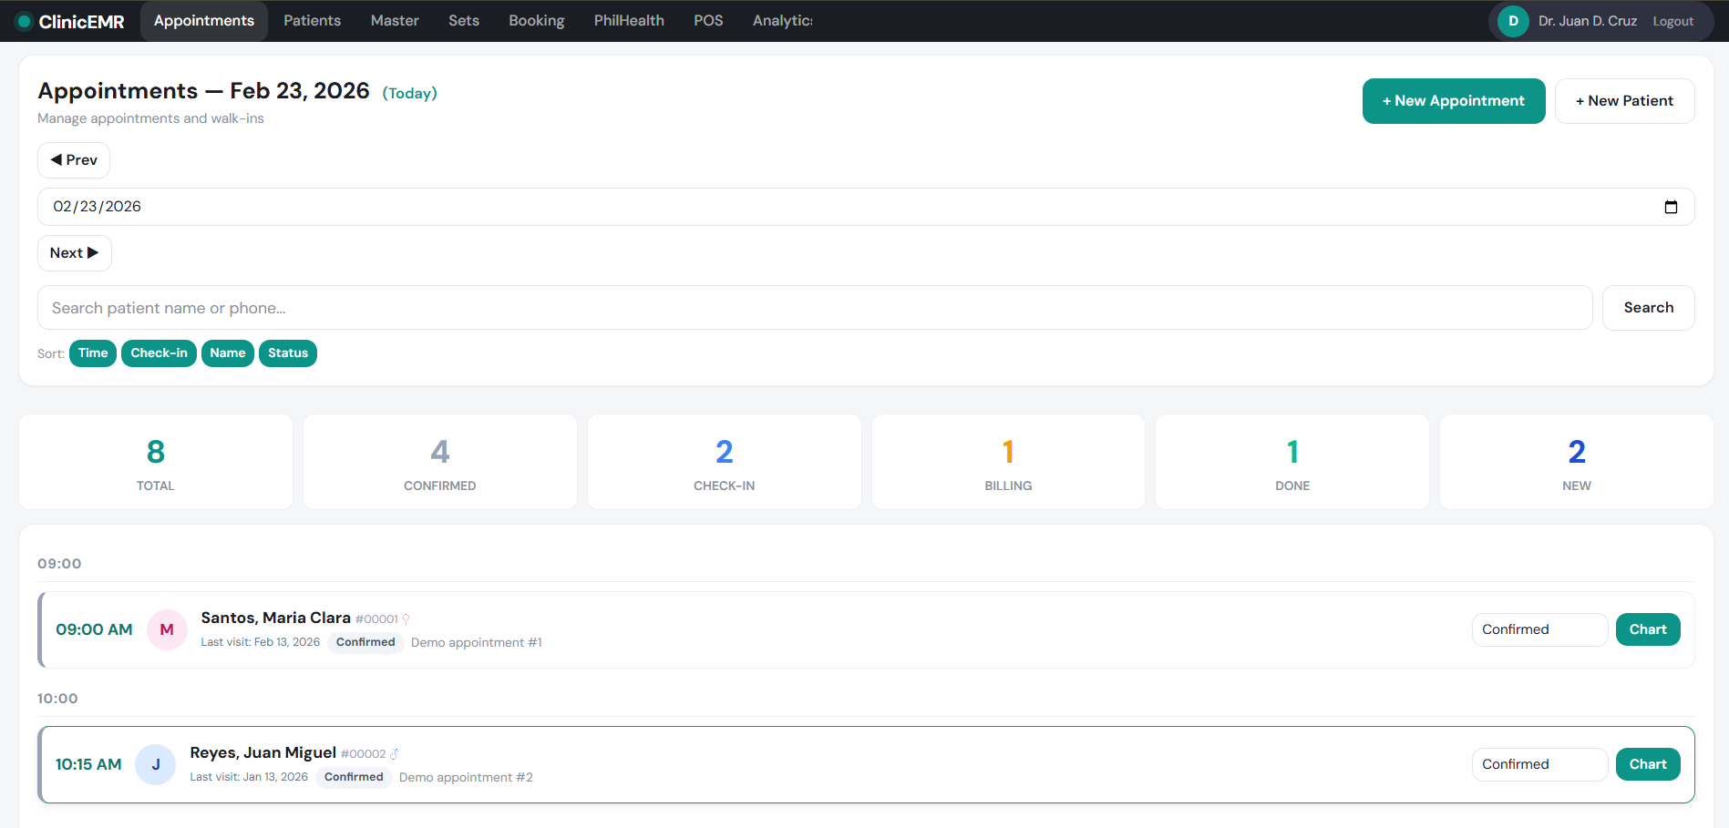The height and width of the screenshot is (828, 1729).
Task: Click Maria Clara Santos' avatar badge
Action: tap(167, 629)
